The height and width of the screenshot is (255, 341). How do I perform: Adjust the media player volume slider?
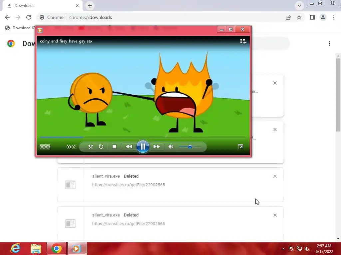click(x=190, y=147)
